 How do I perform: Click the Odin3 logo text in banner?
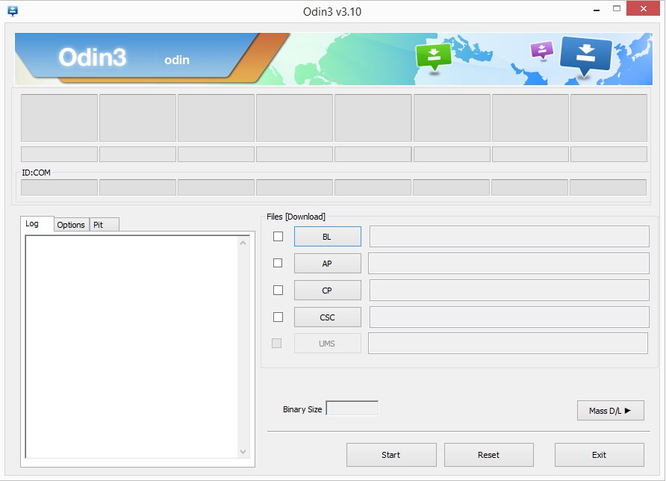[x=93, y=58]
